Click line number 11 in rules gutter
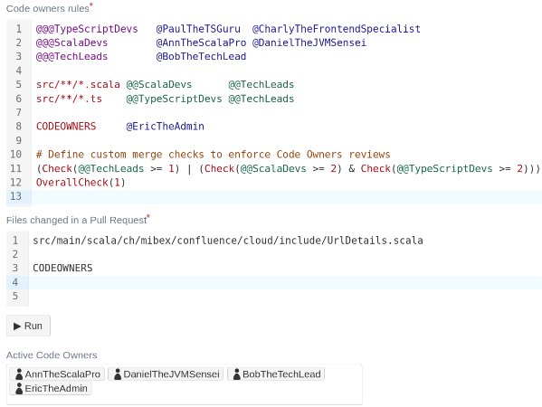 15,168
